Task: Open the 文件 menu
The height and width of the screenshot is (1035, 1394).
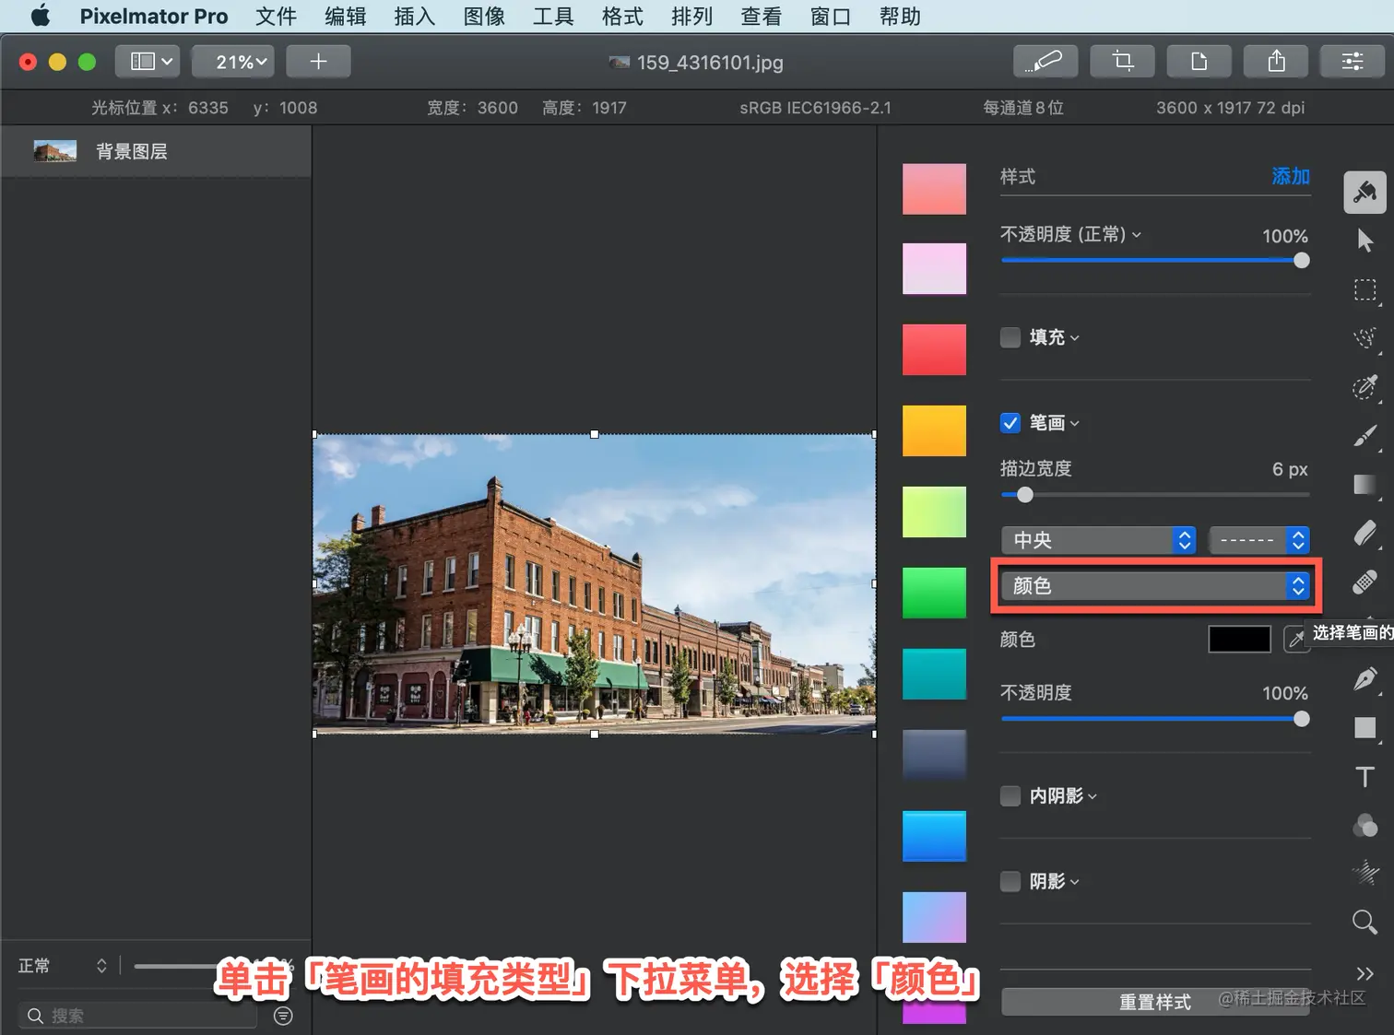Action: 276,16
